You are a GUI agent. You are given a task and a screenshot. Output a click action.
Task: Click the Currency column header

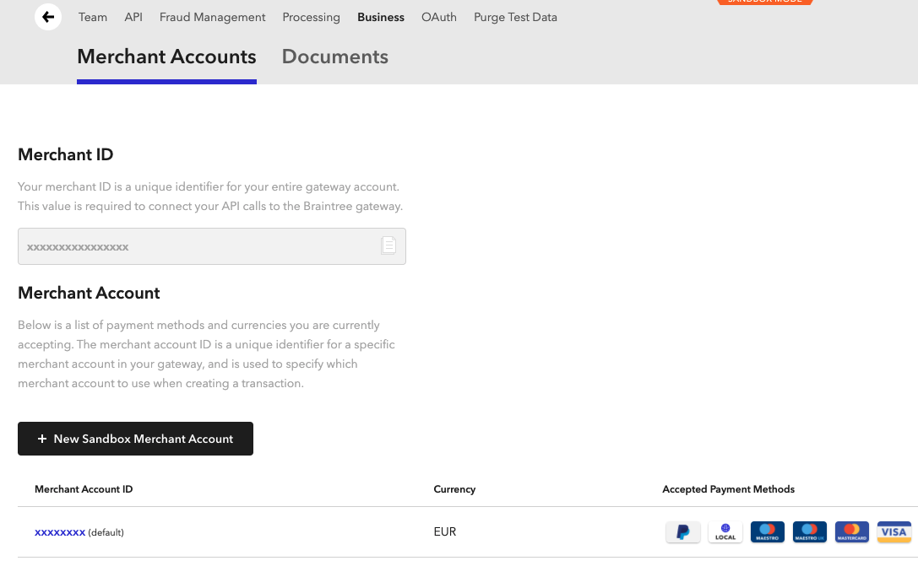click(x=454, y=489)
